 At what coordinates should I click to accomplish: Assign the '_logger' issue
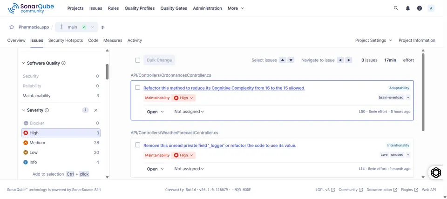coord(189,169)
